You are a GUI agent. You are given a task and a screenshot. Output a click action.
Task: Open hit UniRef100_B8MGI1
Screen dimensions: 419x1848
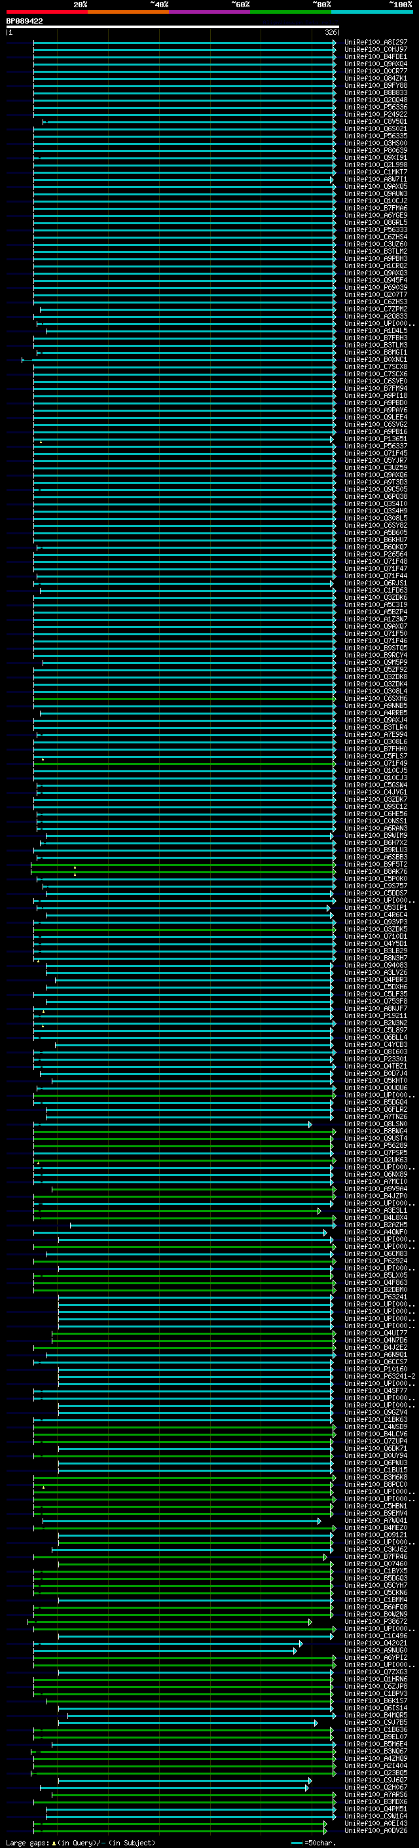point(376,352)
